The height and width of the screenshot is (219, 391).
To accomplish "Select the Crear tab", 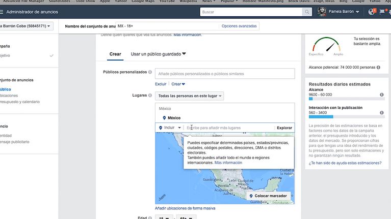I will coord(115,54).
